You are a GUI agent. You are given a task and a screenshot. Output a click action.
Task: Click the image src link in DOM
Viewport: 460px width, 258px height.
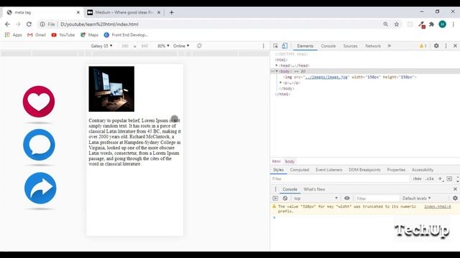(x=326, y=77)
